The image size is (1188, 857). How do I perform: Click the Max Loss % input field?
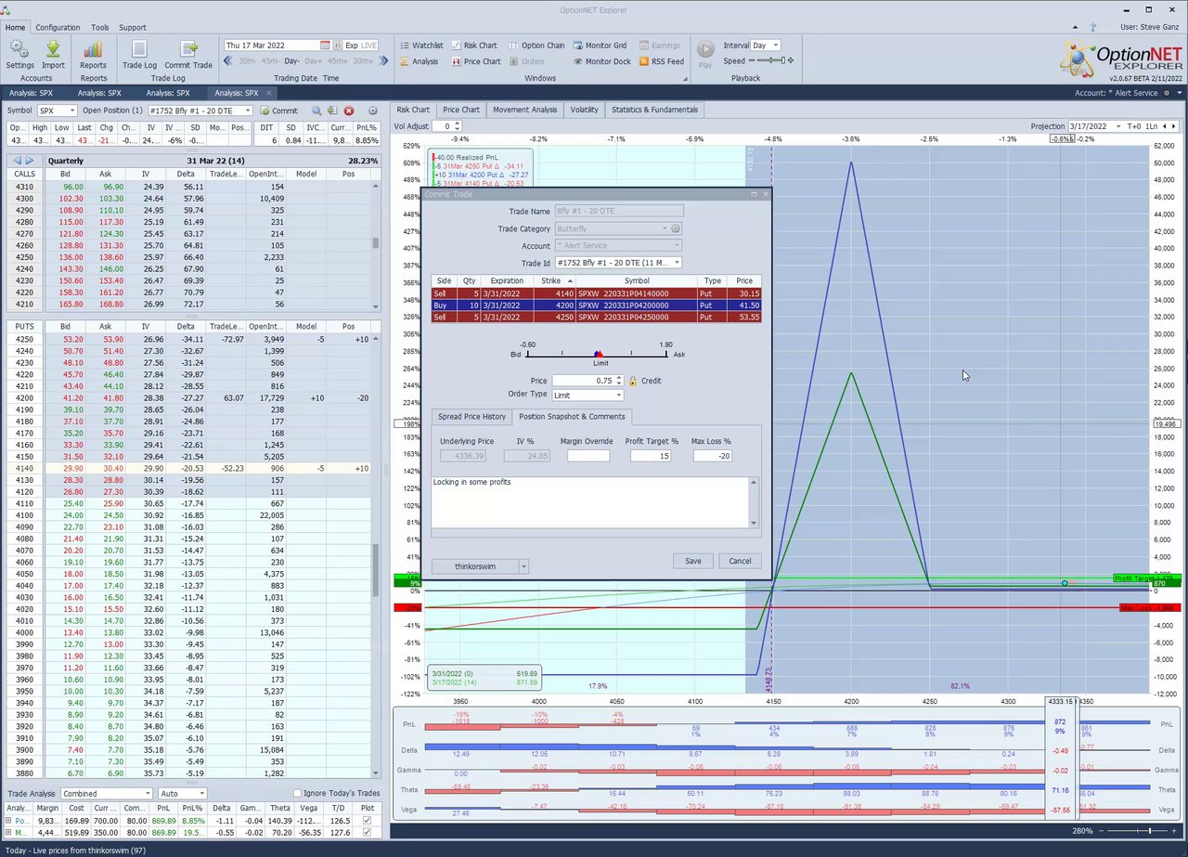712,455
